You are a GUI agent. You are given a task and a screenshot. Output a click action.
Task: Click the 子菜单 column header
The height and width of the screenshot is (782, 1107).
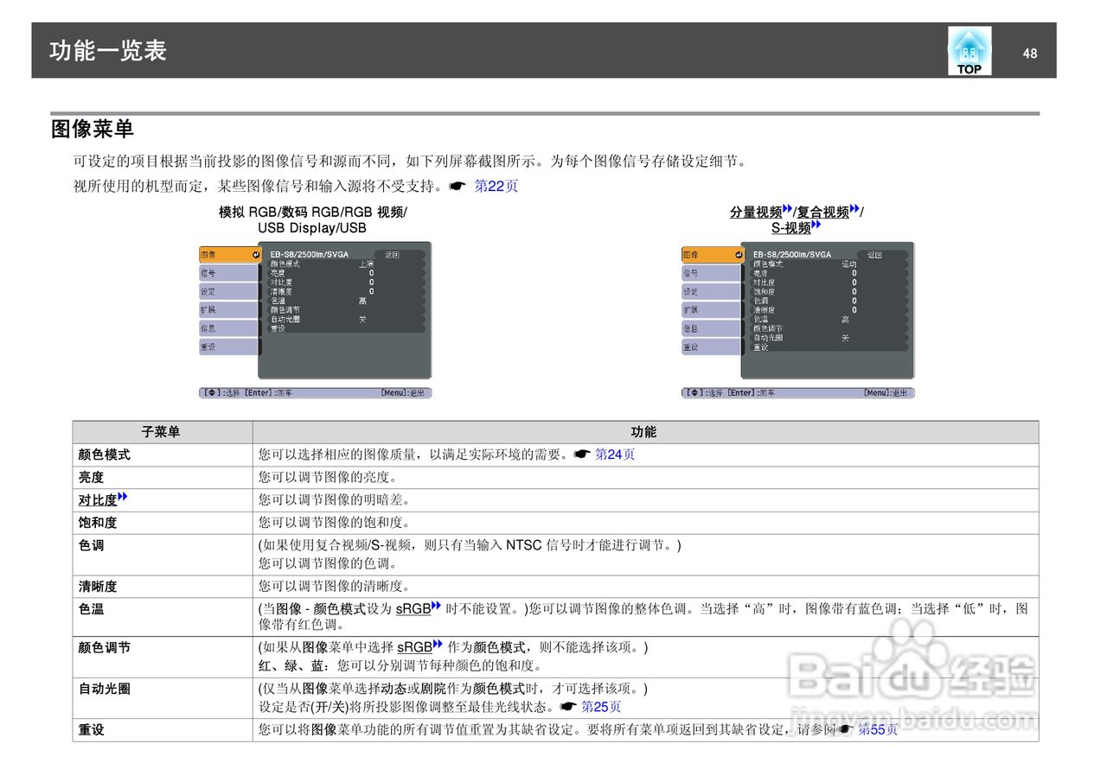point(162,432)
